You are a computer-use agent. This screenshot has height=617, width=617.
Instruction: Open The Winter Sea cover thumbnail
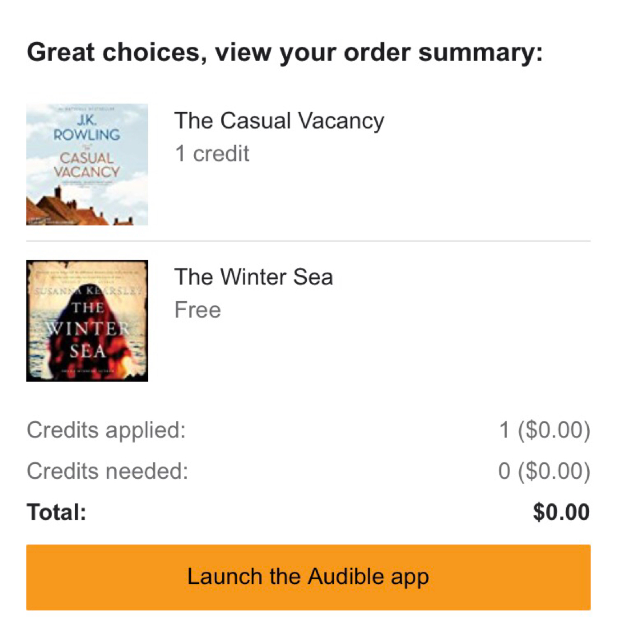pos(87,320)
